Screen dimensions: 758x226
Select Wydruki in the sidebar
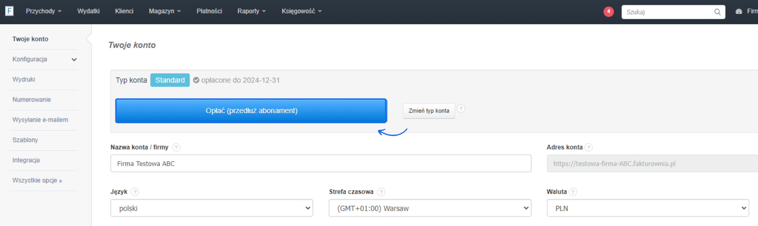click(x=24, y=80)
